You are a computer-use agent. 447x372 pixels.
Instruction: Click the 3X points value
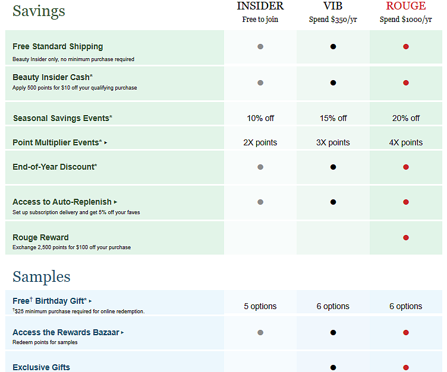point(333,142)
